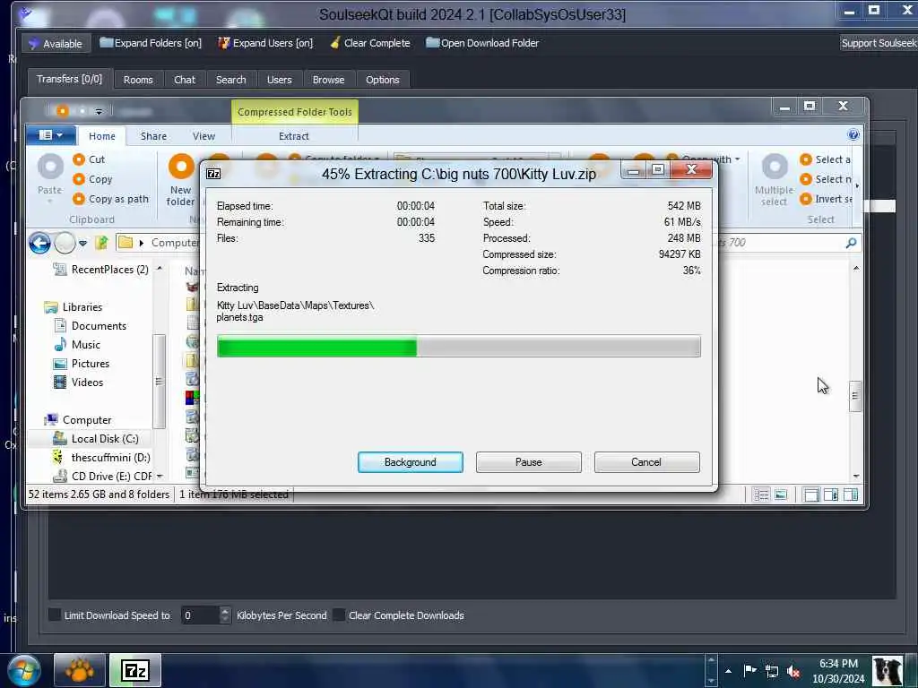Open the Chat tab in Soulseek
918x688 pixels.
coord(185,80)
